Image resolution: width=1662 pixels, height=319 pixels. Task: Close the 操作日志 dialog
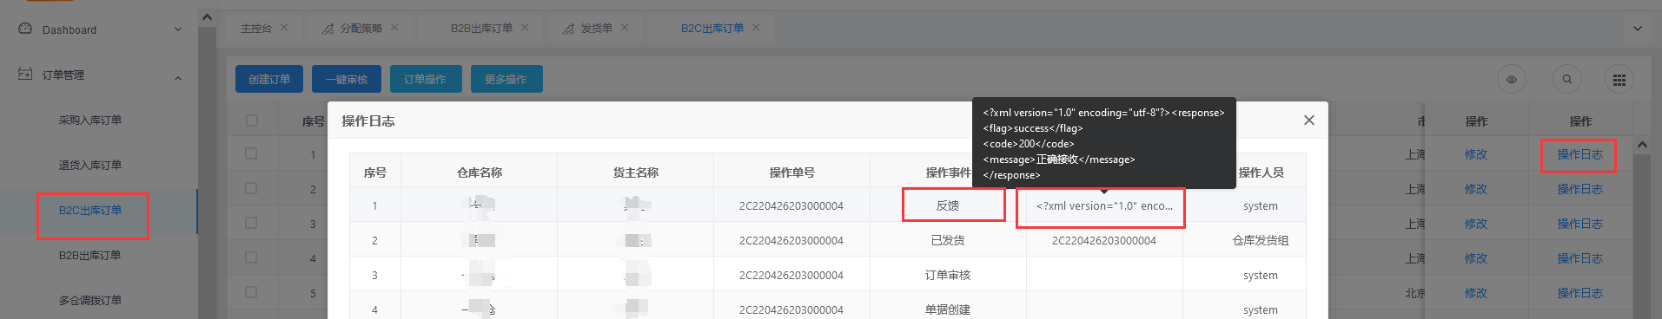[1309, 120]
